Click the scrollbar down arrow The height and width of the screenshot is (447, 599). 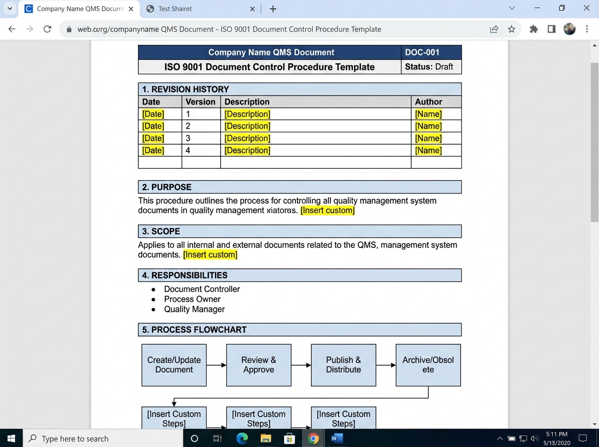(595, 424)
